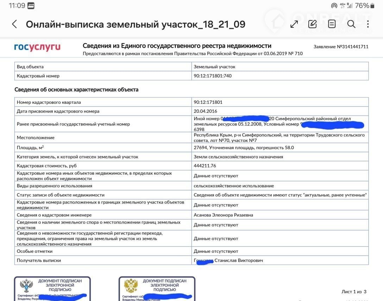The height and width of the screenshot is (301, 383).
Task: Open the three-dot more options menu
Action: (368, 24)
